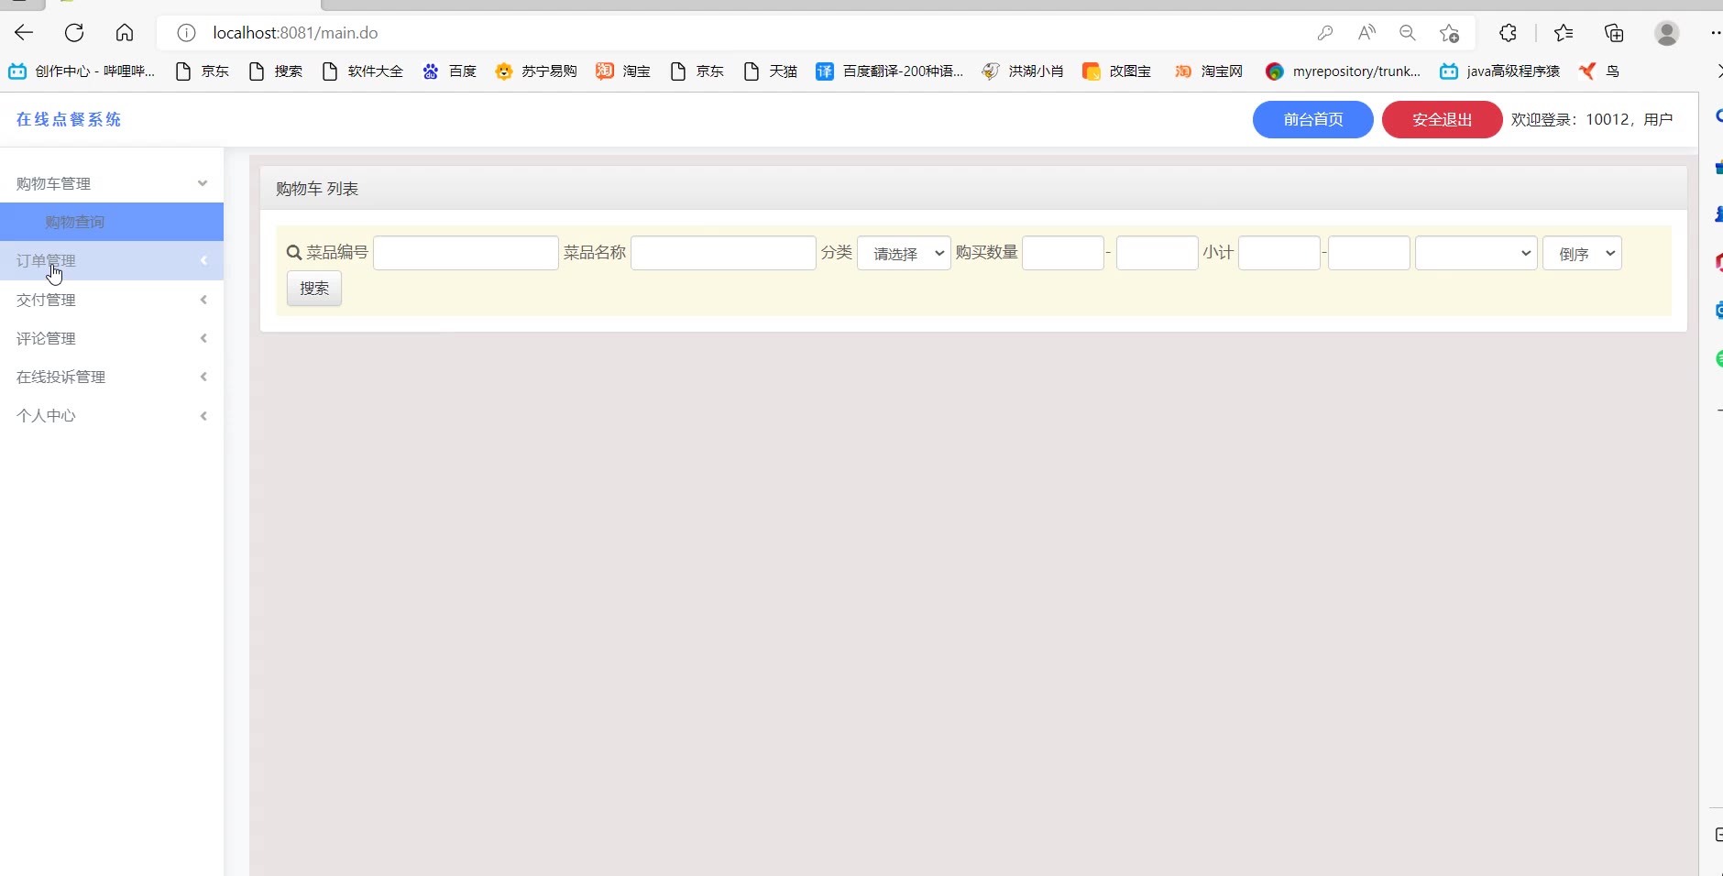Open the 洪湖小肖 bookmark

[1023, 71]
